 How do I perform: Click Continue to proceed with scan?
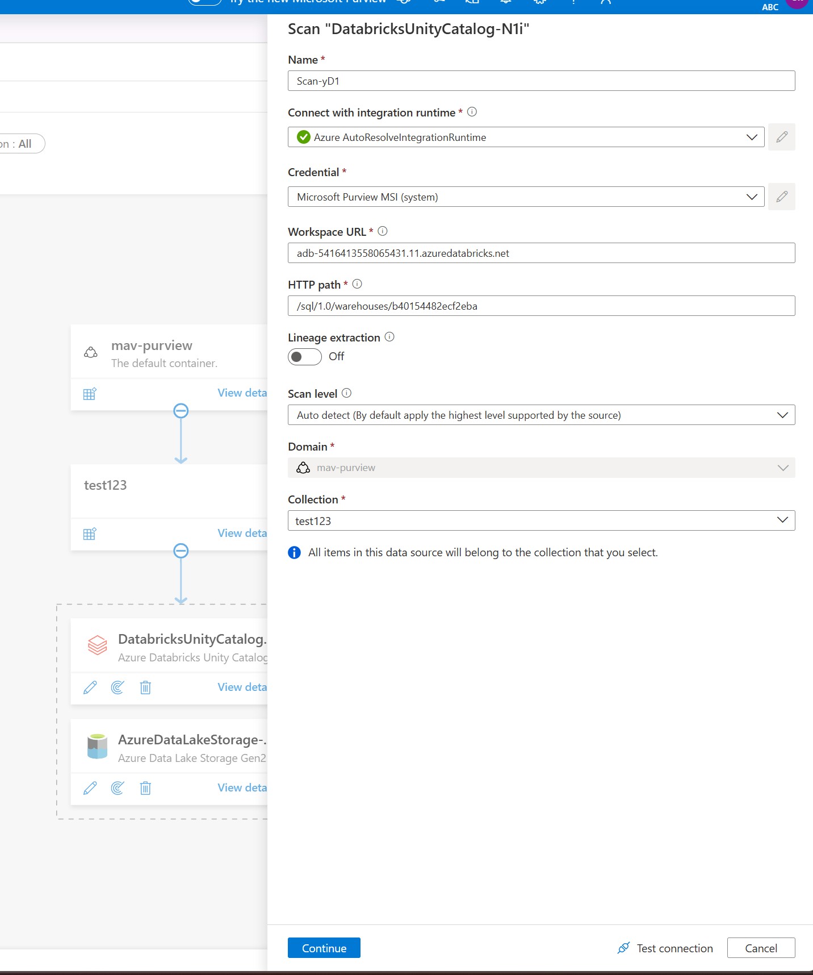[x=324, y=948]
